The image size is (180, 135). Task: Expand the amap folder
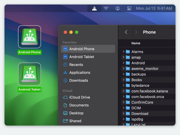pyautogui.click(x=123, y=57)
